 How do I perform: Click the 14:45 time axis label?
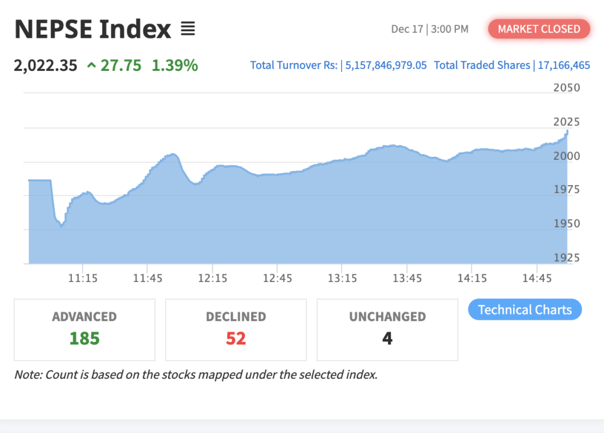coord(537,278)
